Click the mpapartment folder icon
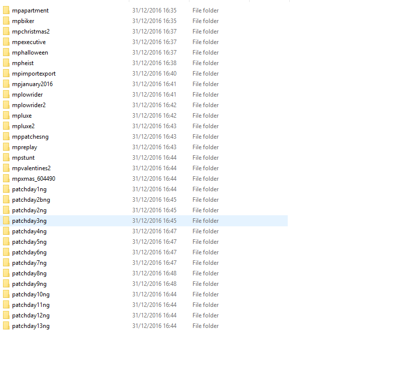Image resolution: width=396 pixels, height=372 pixels. pos(7,11)
